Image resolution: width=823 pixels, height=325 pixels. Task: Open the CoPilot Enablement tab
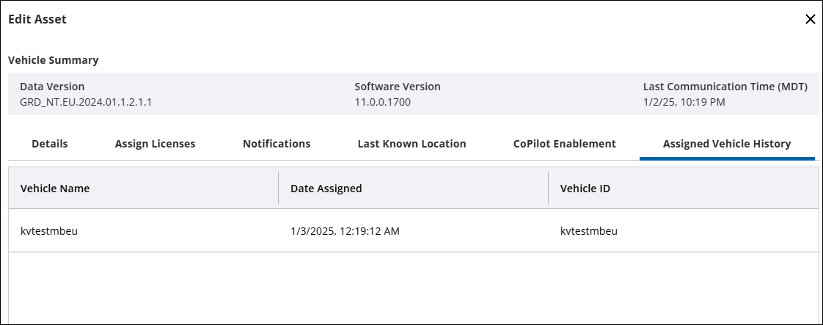(x=565, y=144)
